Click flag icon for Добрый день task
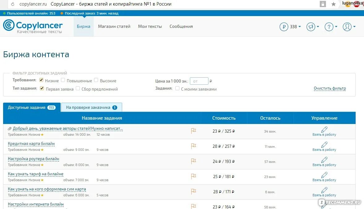Image resolution: width=364 pixels, height=209 pixels. point(193,131)
